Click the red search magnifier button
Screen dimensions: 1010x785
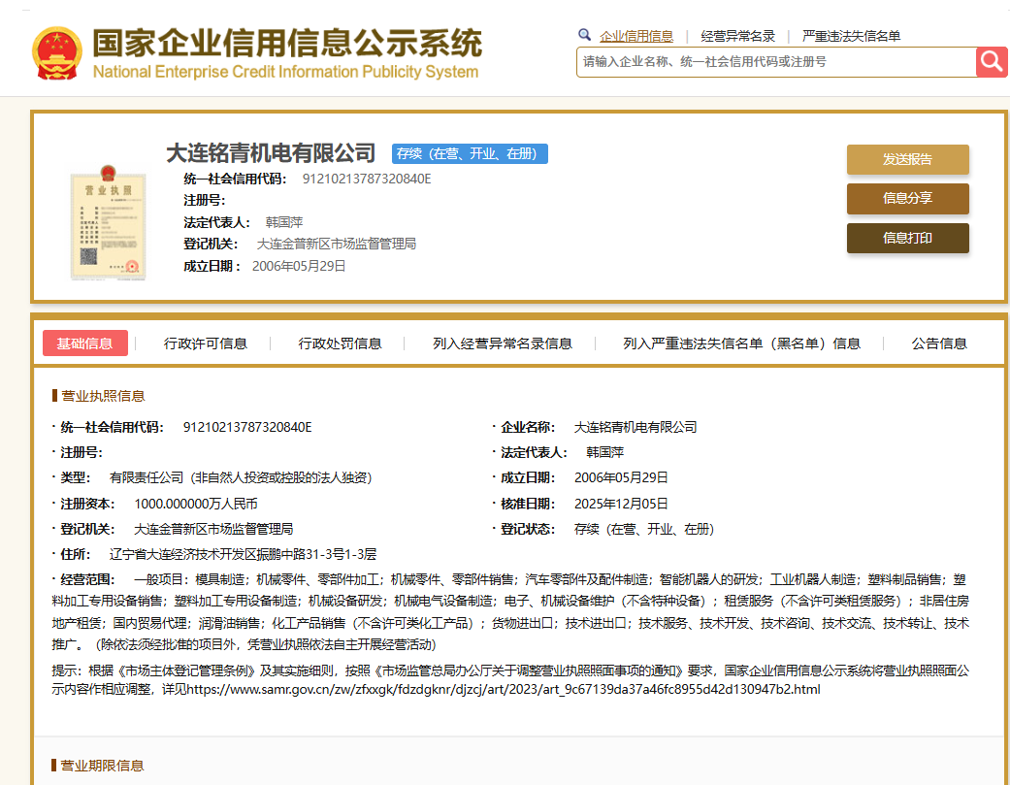click(992, 62)
